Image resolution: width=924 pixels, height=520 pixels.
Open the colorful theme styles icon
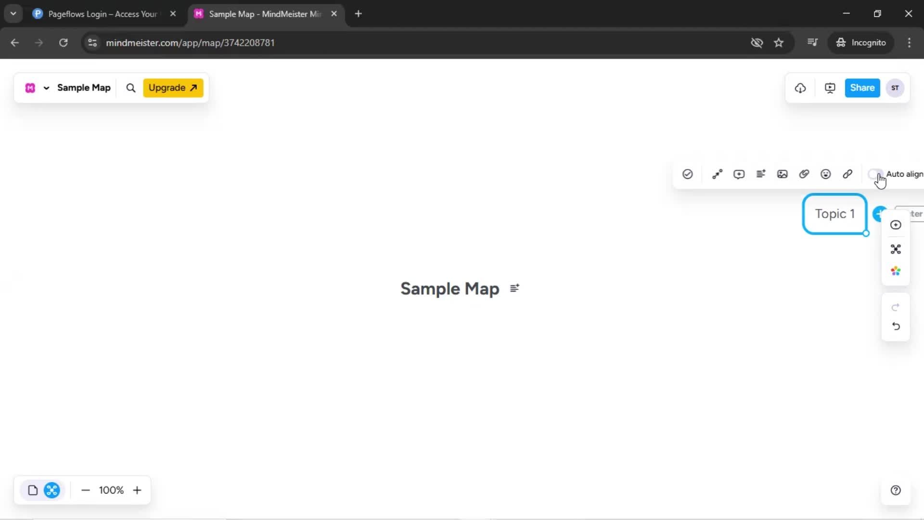pyautogui.click(x=896, y=272)
